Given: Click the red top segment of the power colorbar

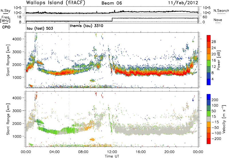Looking at the screenshot, I should (x=209, y=39).
